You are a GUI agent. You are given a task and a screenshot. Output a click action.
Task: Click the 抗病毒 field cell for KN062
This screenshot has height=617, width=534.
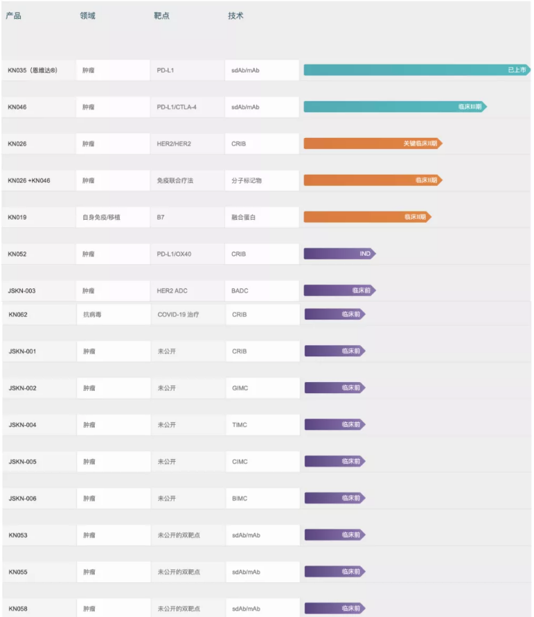point(92,315)
